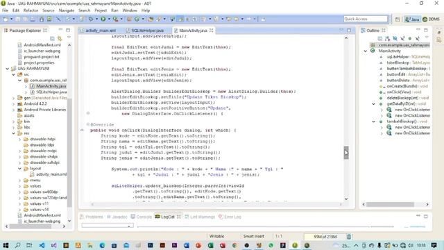The image size is (444, 250).
Task: Switch to the Java perspective
Action: 412,19
